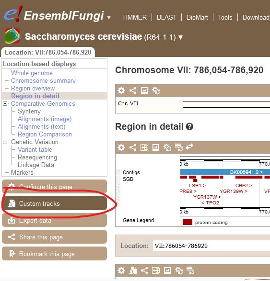Click the Export data button
The width and height of the screenshot is (270, 281).
pyautogui.click(x=54, y=220)
